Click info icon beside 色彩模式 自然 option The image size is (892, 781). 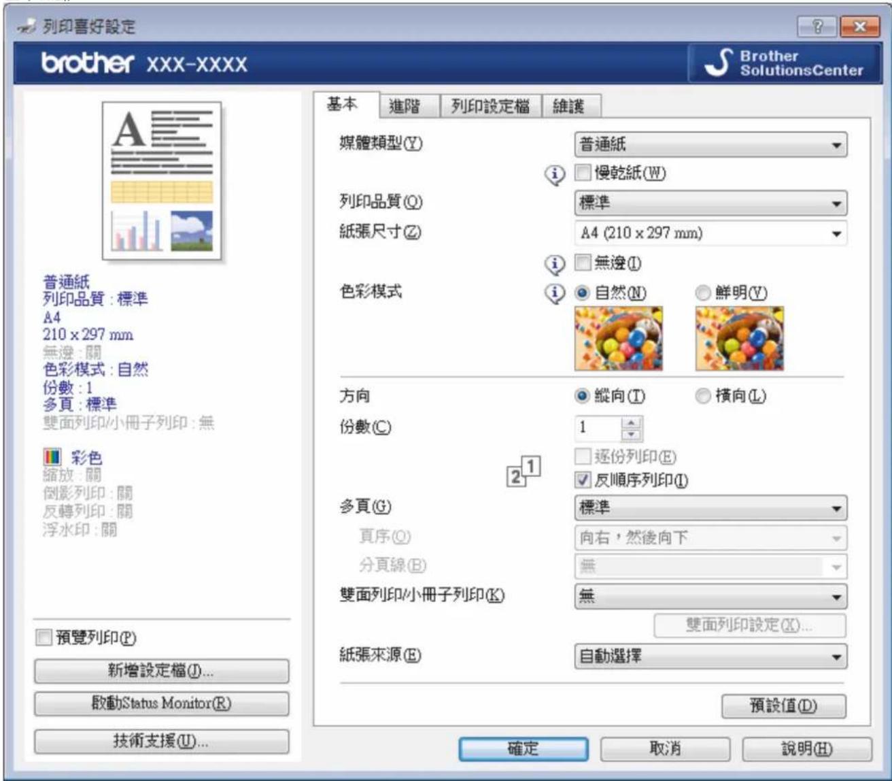[x=555, y=293]
